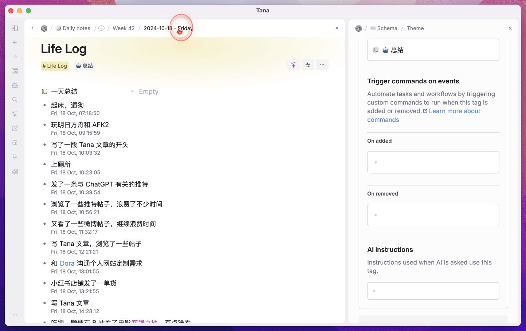Open Daily notes breadcrumb

point(73,28)
